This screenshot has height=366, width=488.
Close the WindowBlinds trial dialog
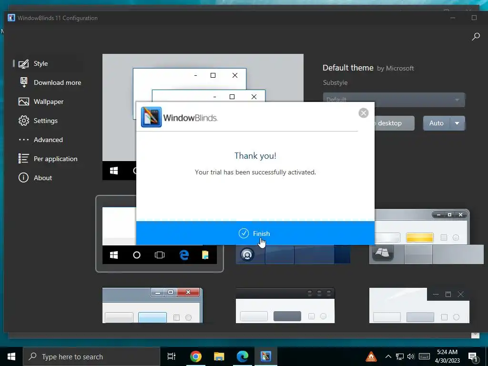[x=363, y=112]
